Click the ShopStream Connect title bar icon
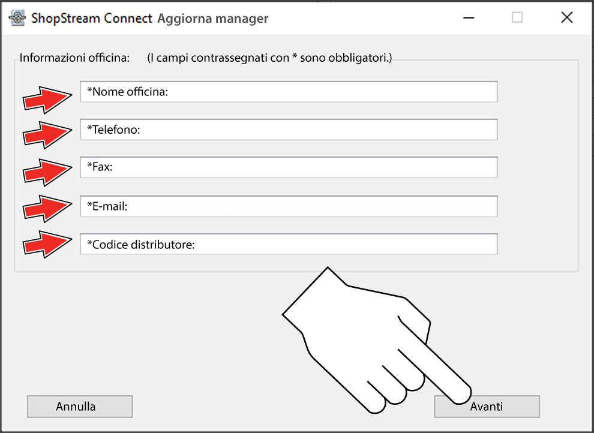 18,18
